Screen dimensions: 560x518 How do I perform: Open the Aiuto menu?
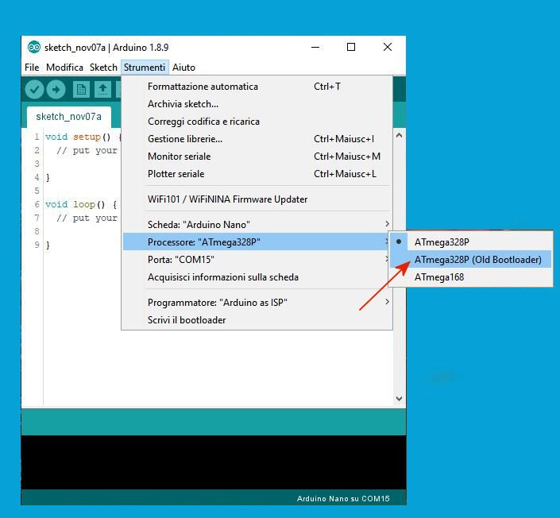pos(183,68)
